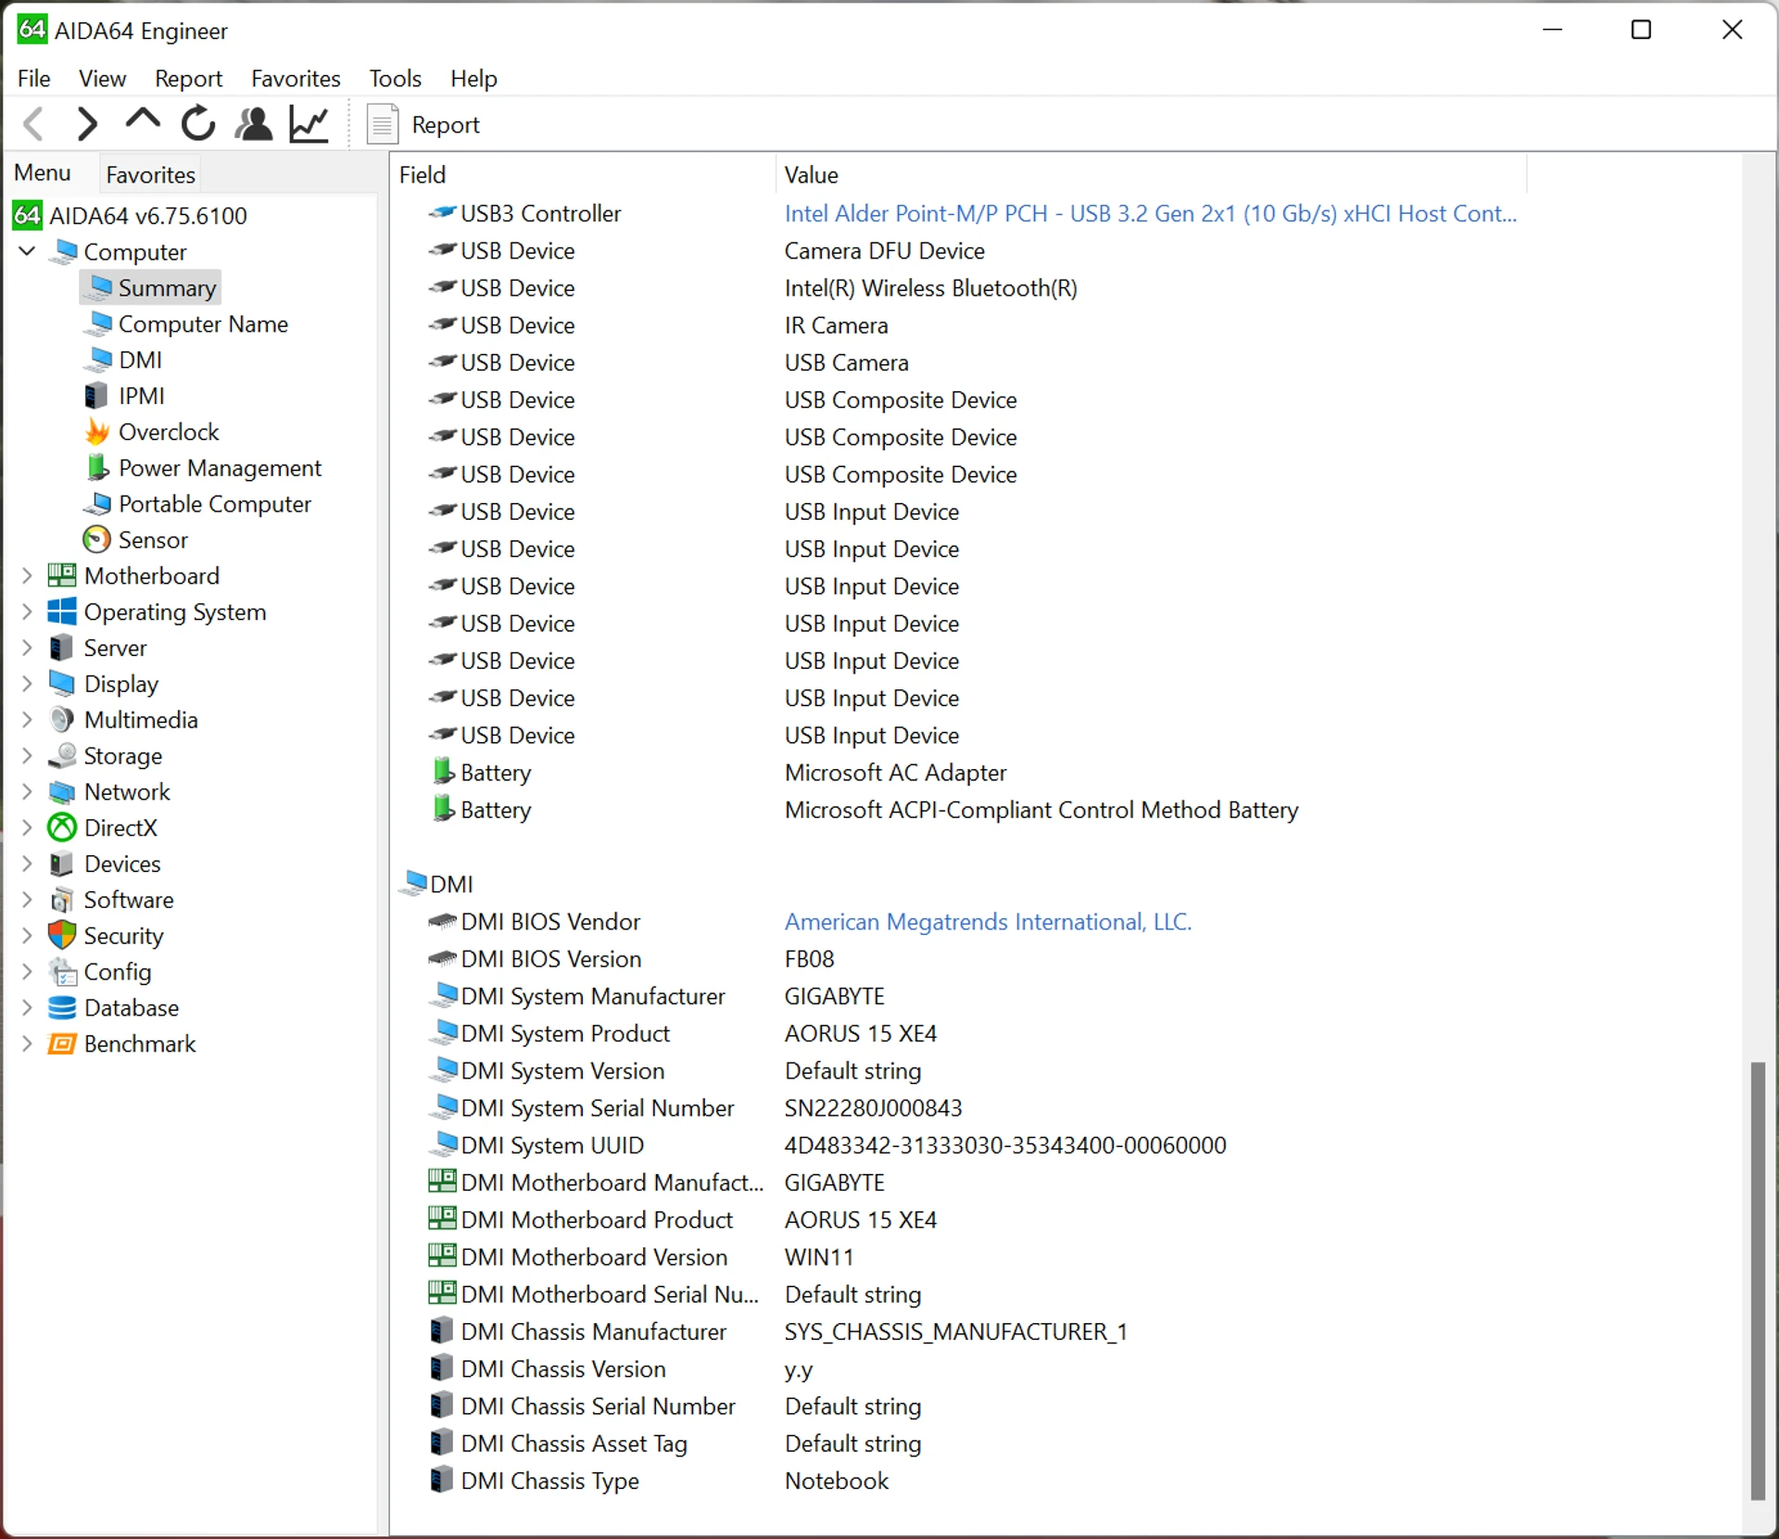Expand the Display tree node
1779x1539 pixels.
pos(27,684)
